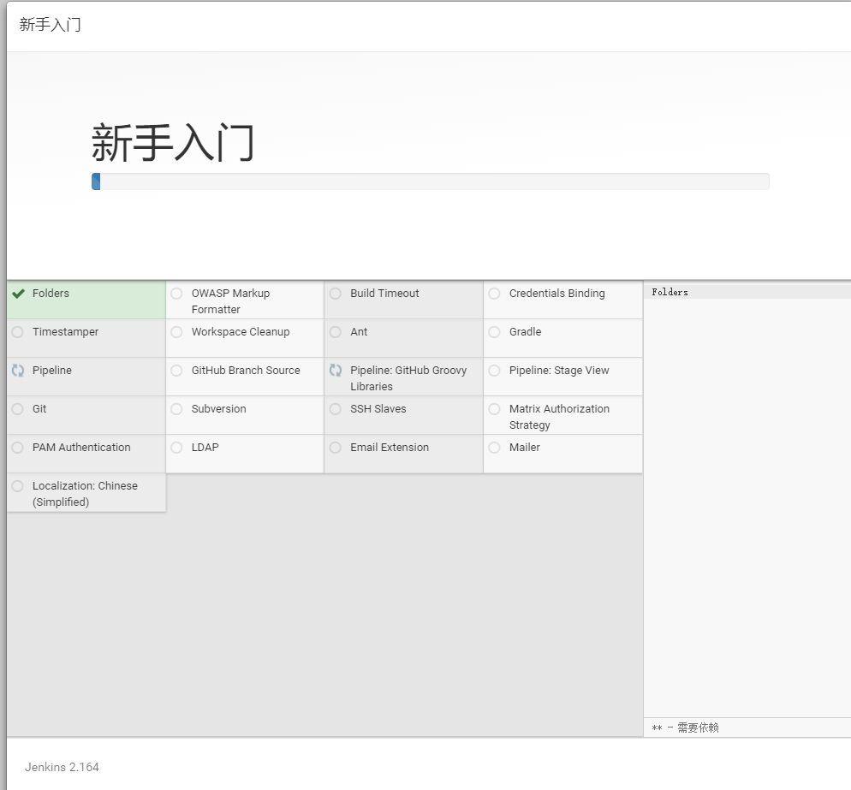Screen dimensions: 851x790
Task: Click the Mailer plugin name
Action: (525, 448)
